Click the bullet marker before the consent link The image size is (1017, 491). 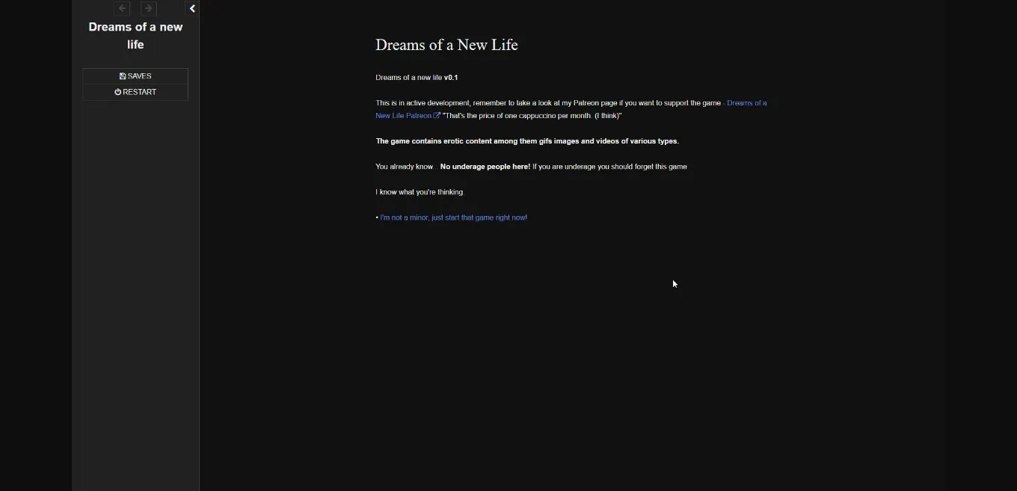377,217
